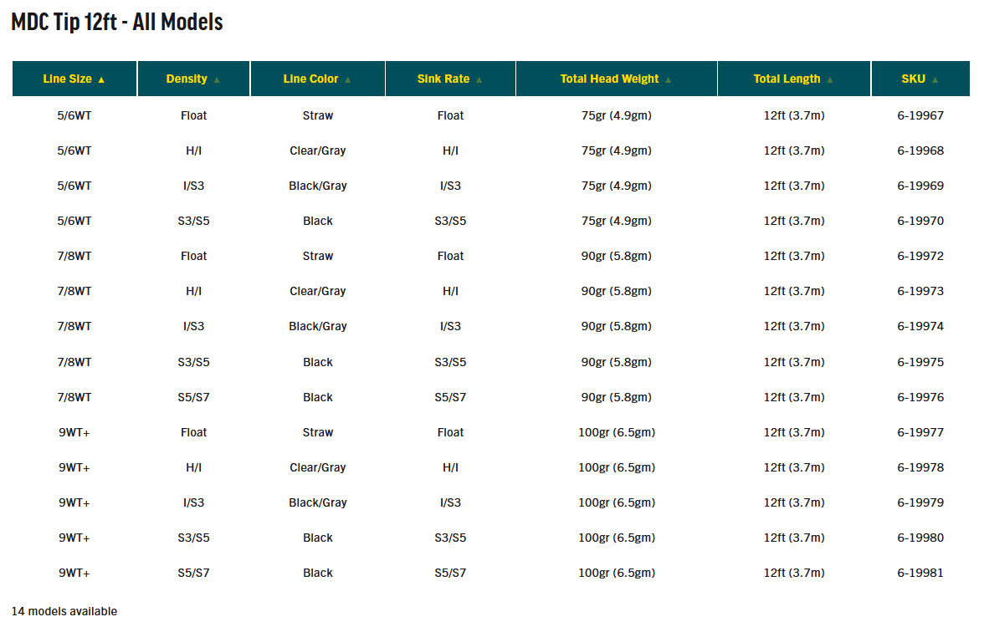
Task: Click SKU 6-19976 cell
Action: click(920, 397)
